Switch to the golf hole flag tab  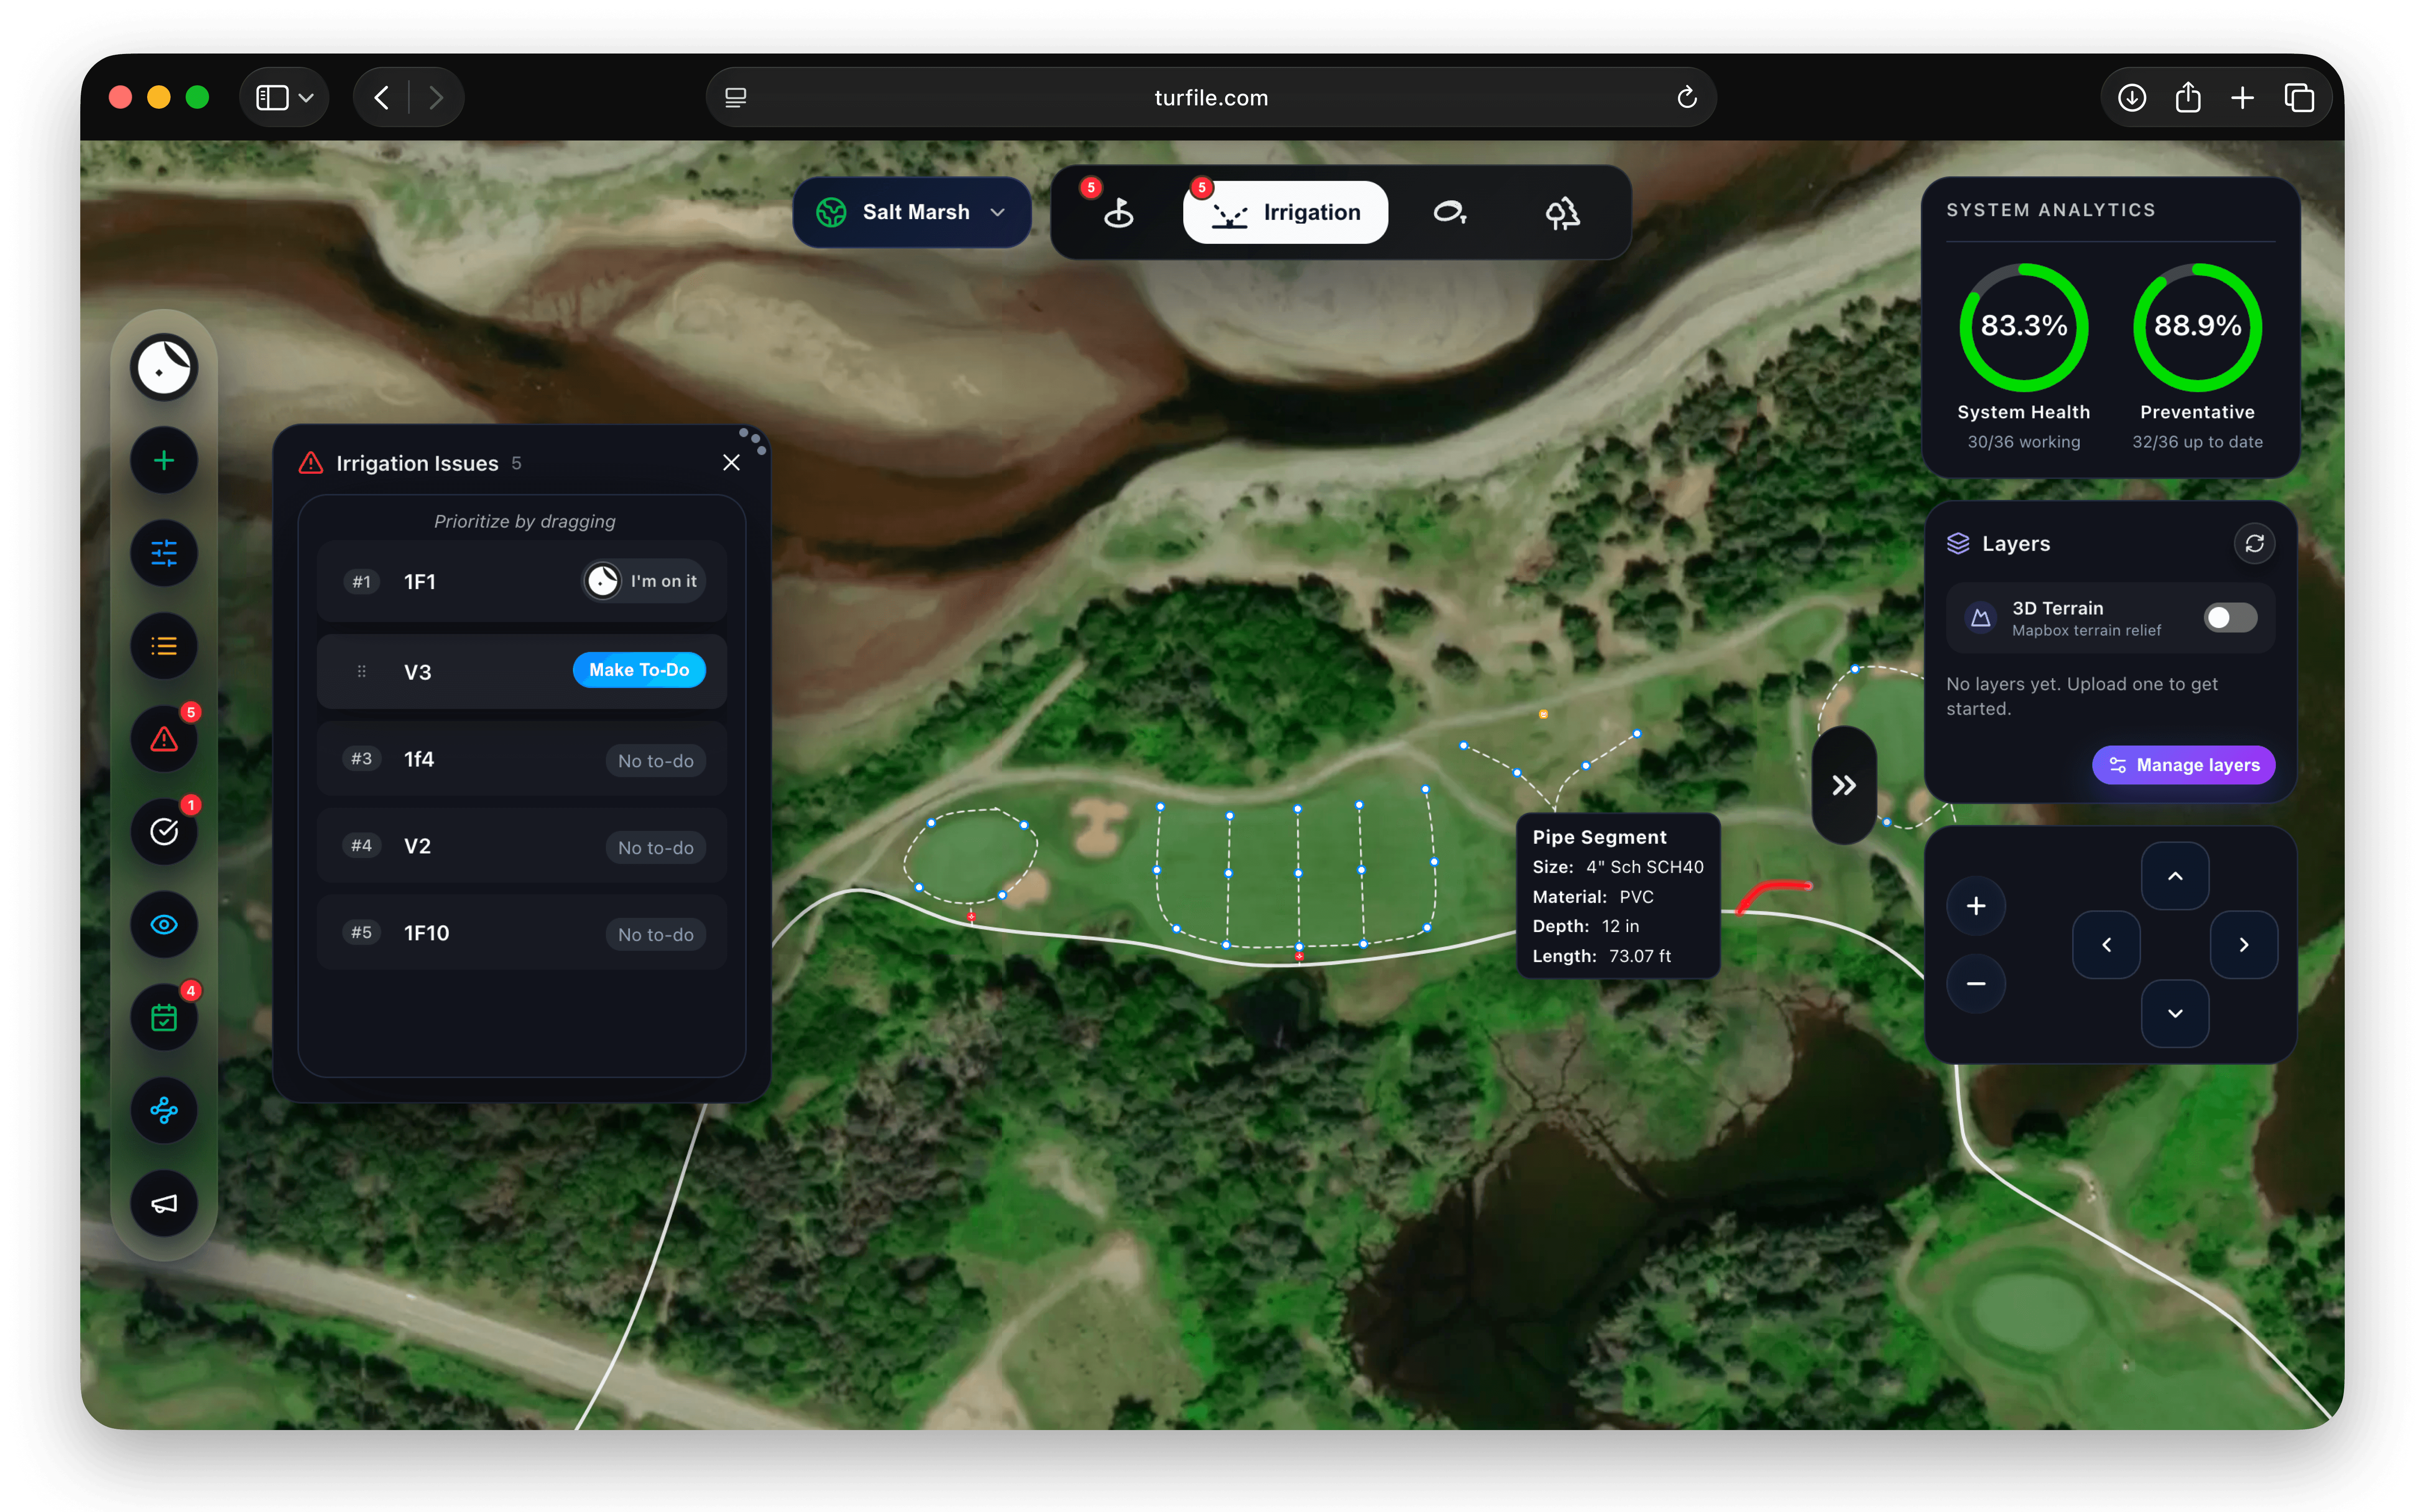[x=1118, y=212]
